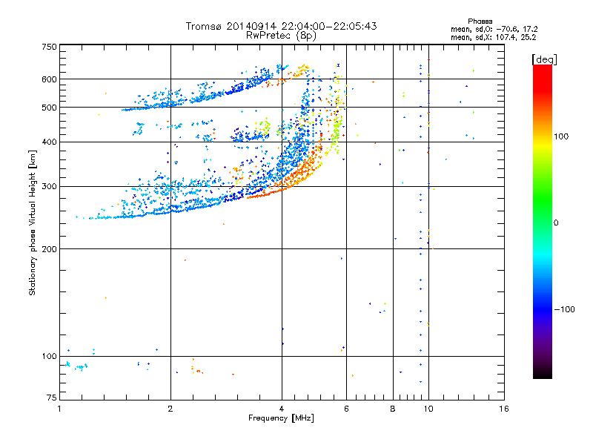Click the '10' x-axis tick label
The width and height of the screenshot is (593, 445).
coord(428,409)
